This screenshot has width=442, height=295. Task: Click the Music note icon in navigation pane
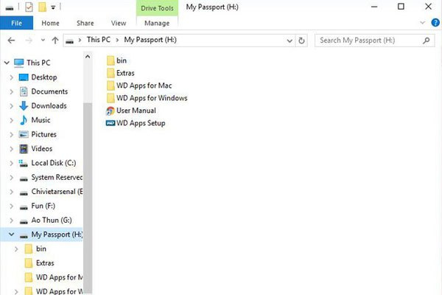pyautogui.click(x=24, y=120)
